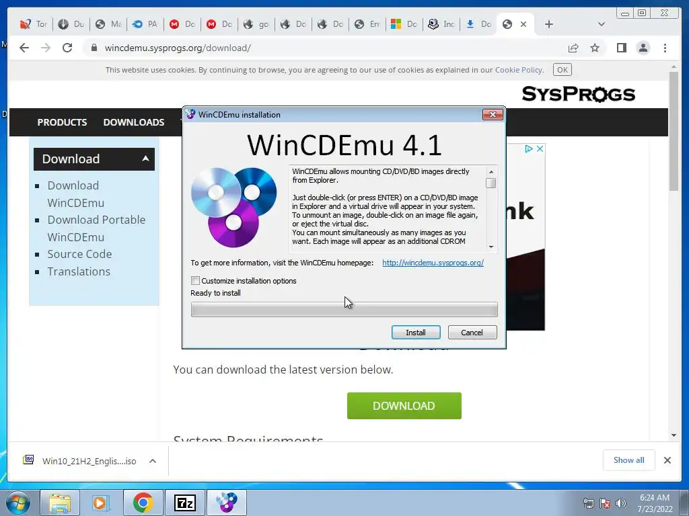This screenshot has height=516, width=689.
Task: Open the Windows Start menu
Action: point(17,503)
